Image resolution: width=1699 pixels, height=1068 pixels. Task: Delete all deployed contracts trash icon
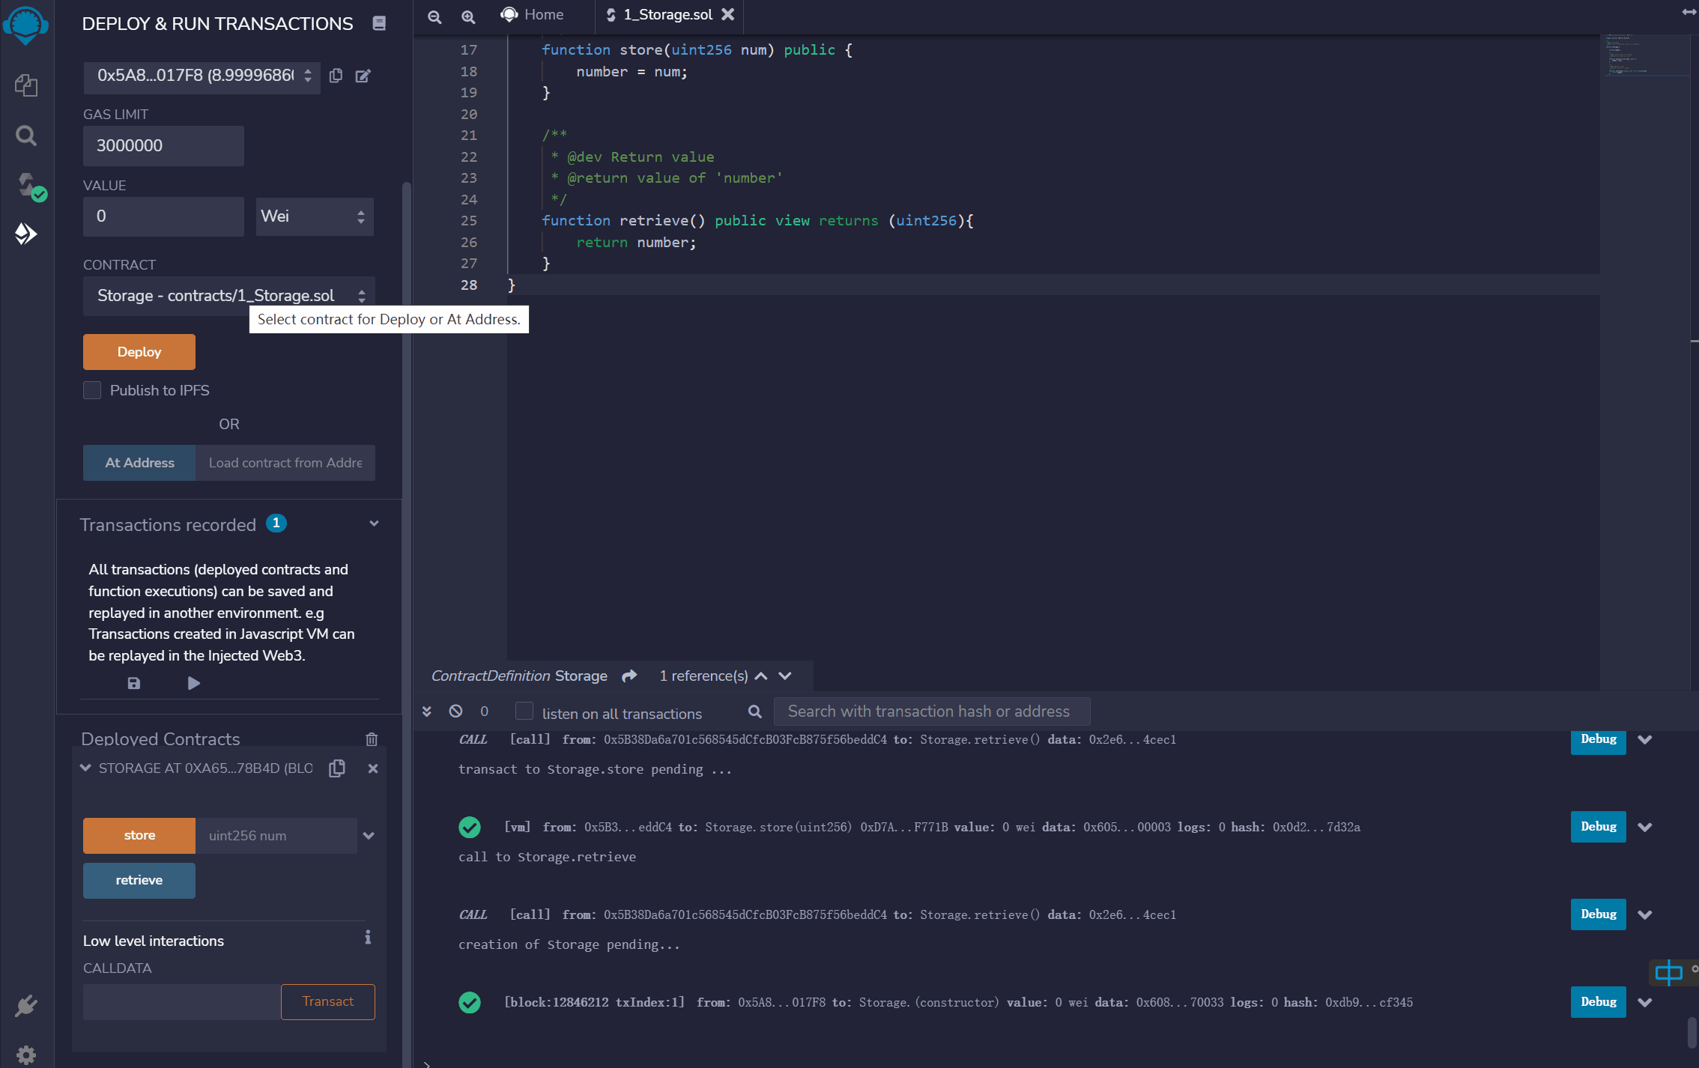(x=372, y=739)
